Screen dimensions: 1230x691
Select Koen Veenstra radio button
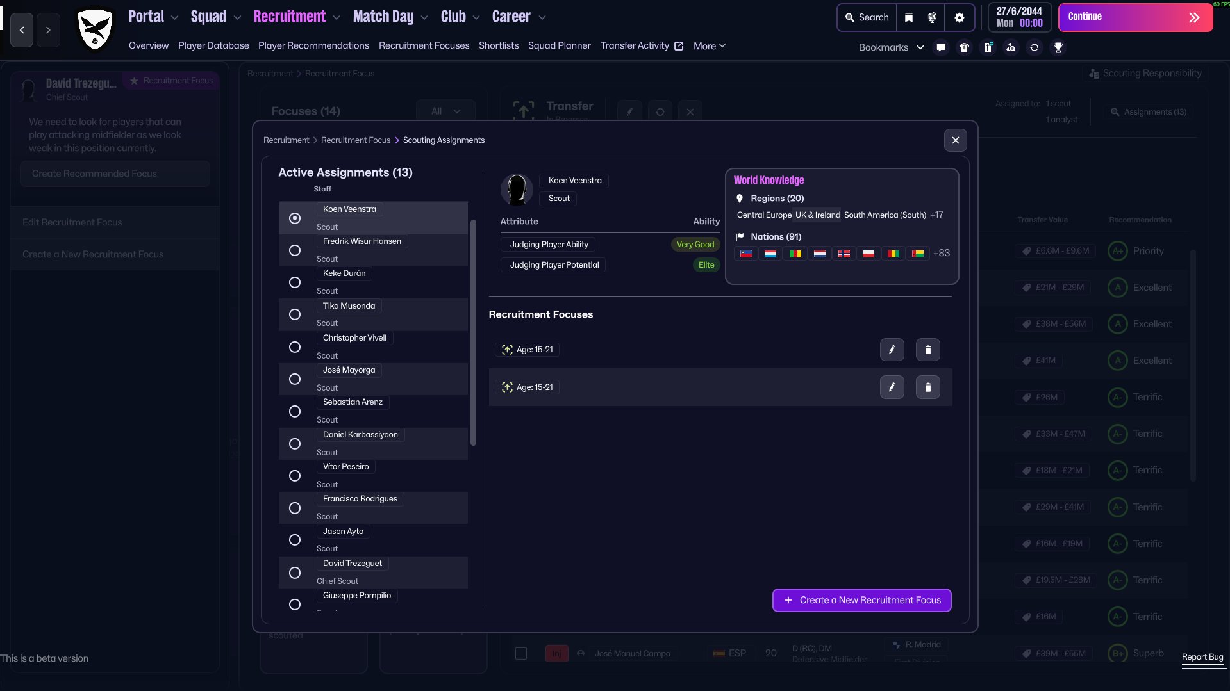(x=295, y=218)
